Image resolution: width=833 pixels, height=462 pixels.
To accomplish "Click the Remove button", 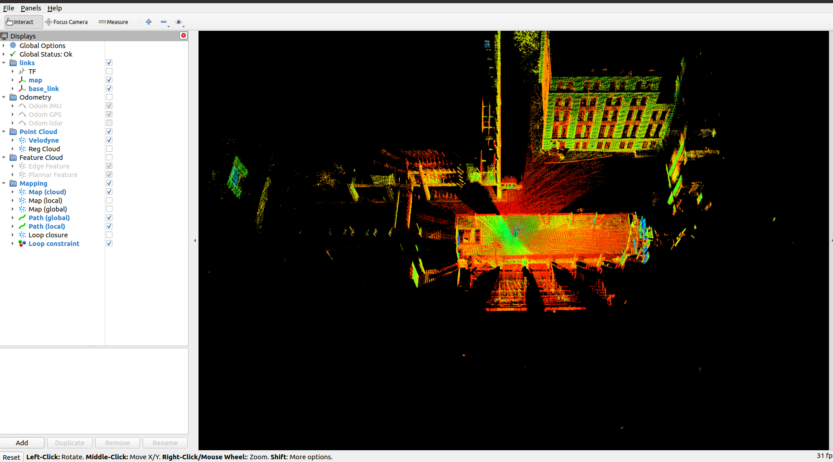I will pos(117,443).
